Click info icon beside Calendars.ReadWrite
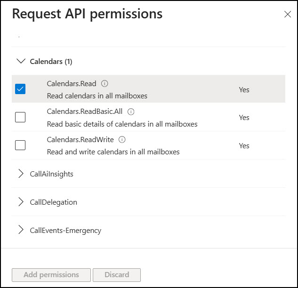Viewport: 298px width, 288px height. coord(122,140)
